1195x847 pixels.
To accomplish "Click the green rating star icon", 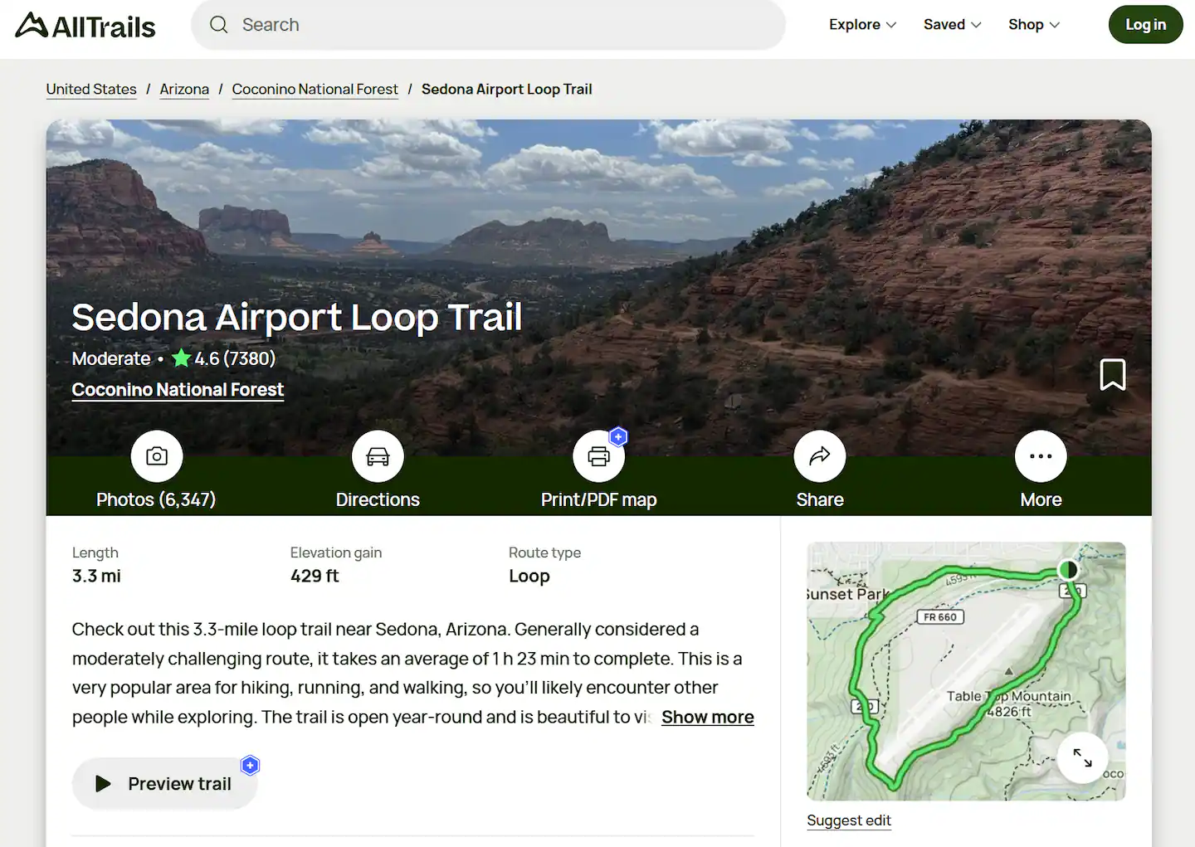I will point(181,358).
